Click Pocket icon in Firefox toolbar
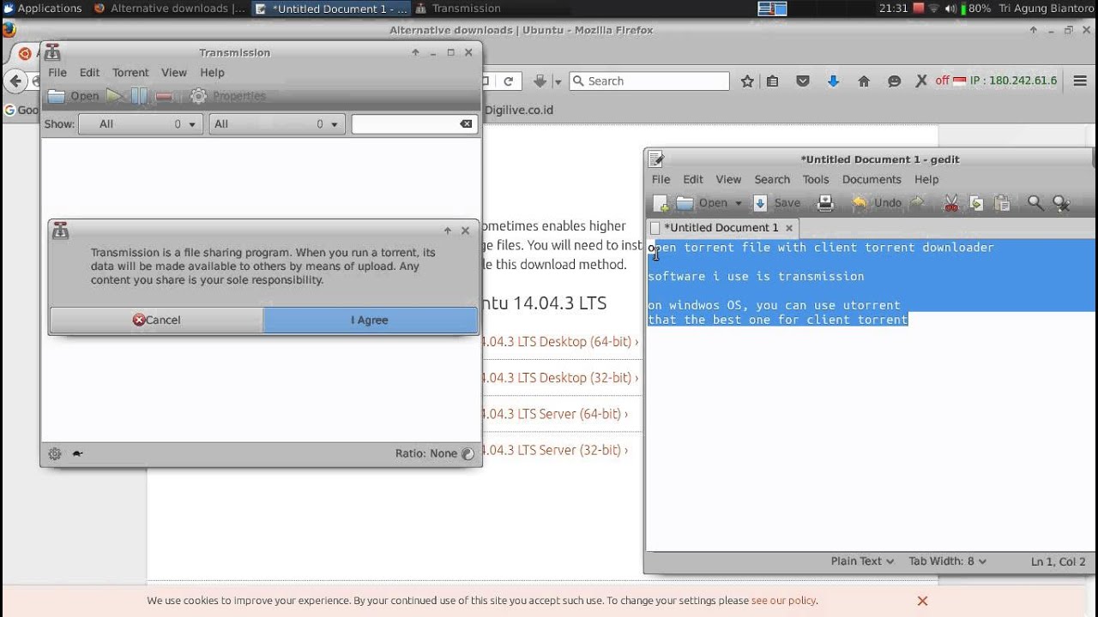The width and height of the screenshot is (1098, 617). pos(803,81)
